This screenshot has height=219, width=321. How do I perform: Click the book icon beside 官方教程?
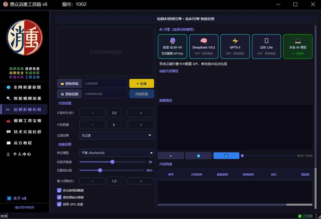point(8,143)
